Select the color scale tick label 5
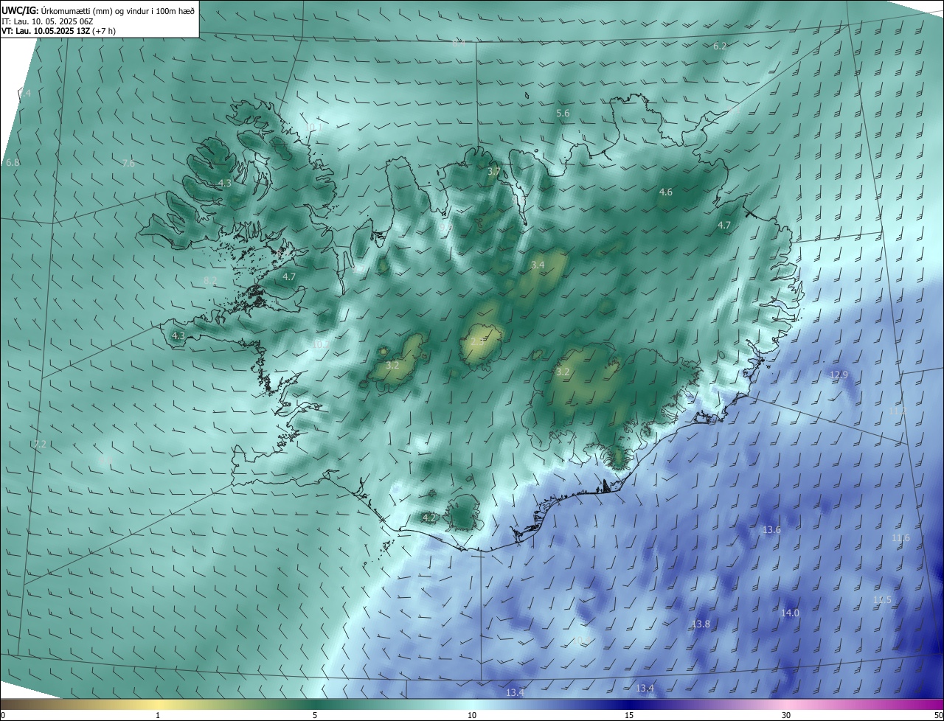Viewport: 944px width, 721px height. click(x=315, y=715)
